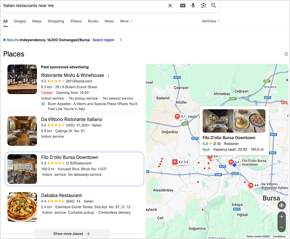This screenshot has height=239, width=290.
Task: Click the compass location icon on the map
Action: [x=282, y=205]
